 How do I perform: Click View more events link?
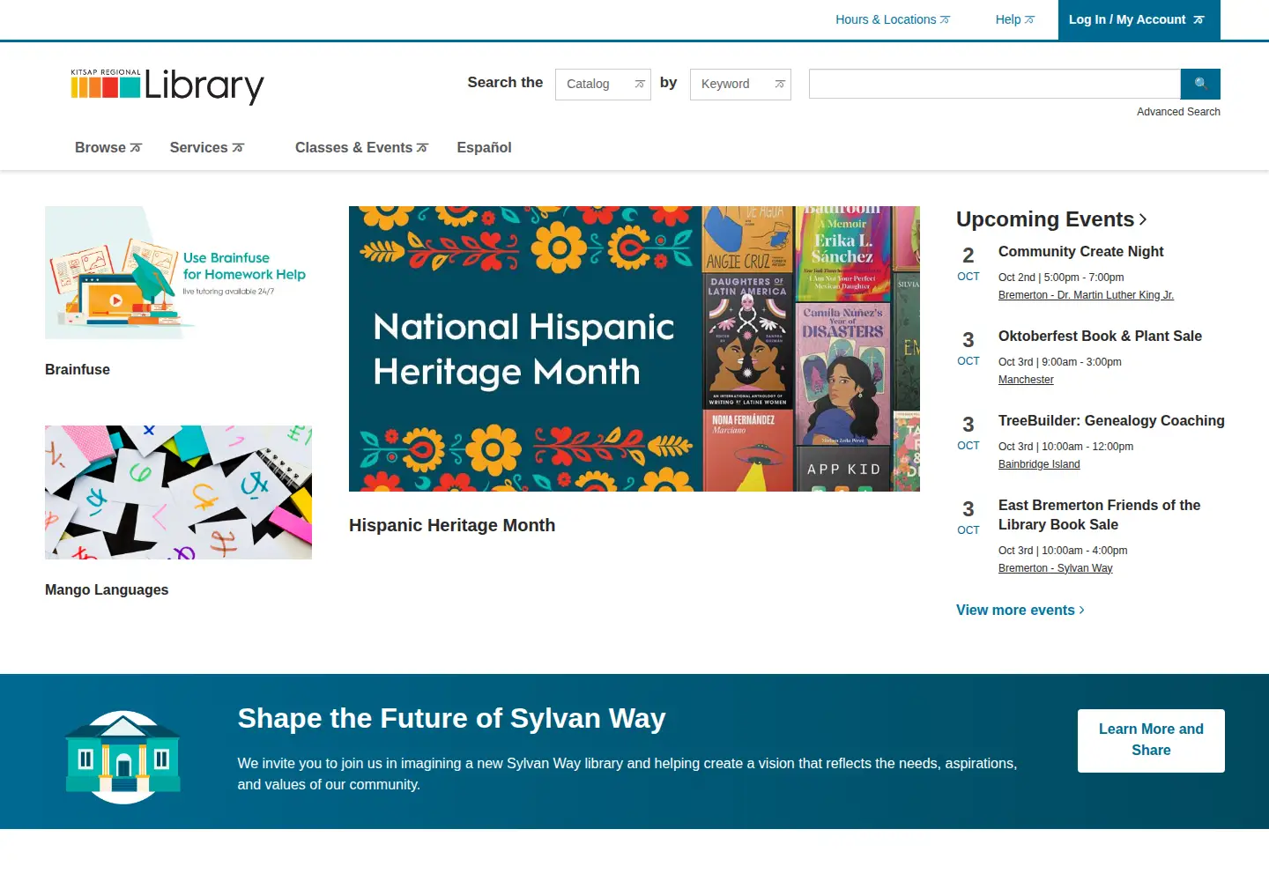pos(1020,610)
